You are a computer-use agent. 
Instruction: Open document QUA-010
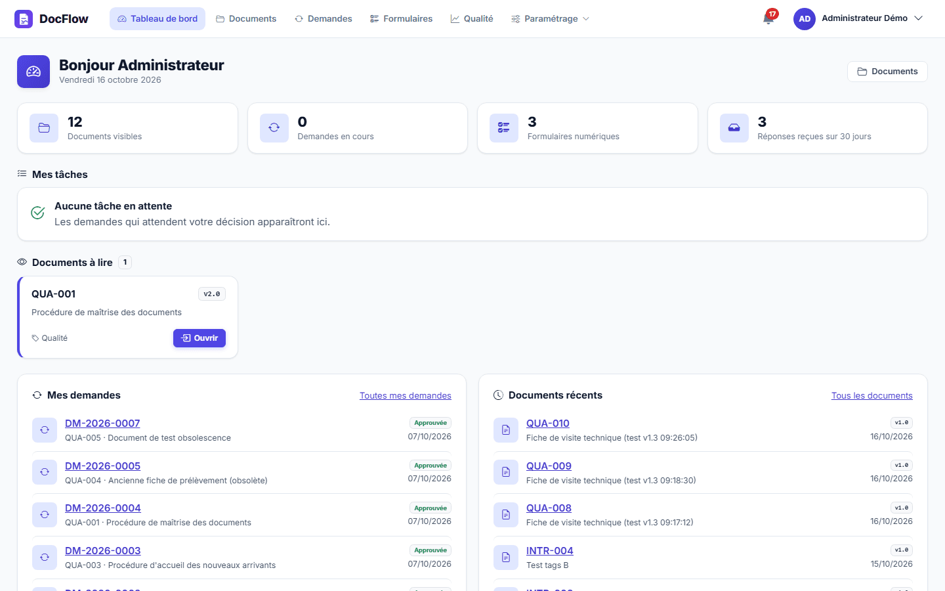pyautogui.click(x=548, y=424)
